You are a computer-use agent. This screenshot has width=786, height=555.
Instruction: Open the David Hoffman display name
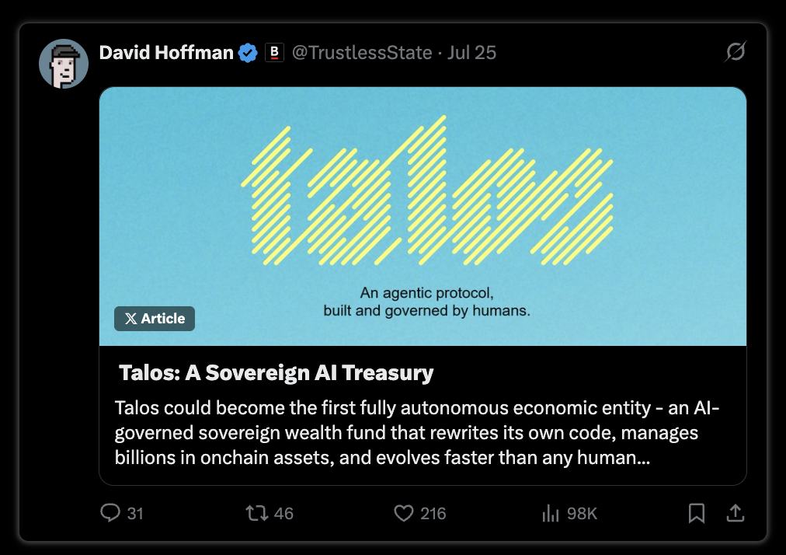coord(166,53)
